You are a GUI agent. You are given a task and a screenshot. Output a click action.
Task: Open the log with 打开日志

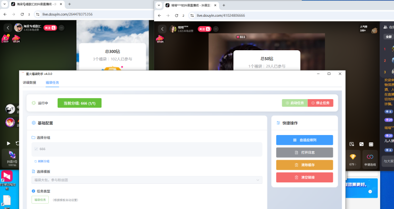305,152
